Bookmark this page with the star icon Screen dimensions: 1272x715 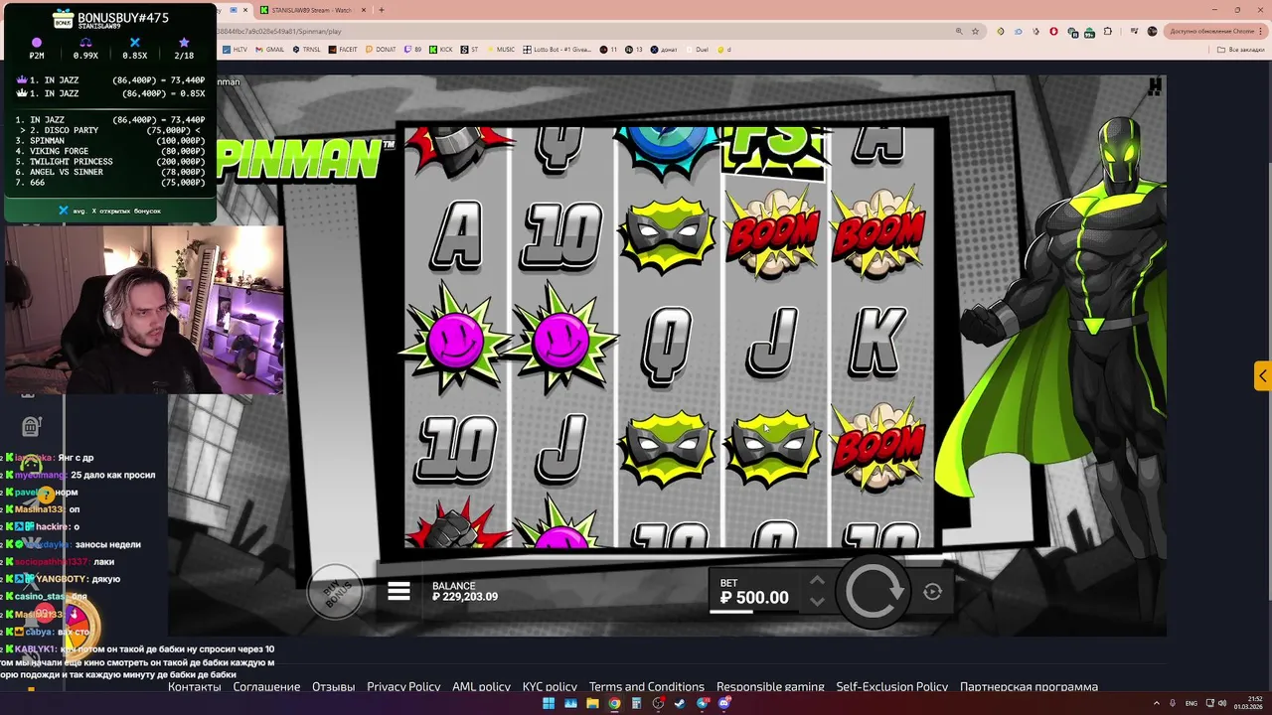(x=976, y=32)
